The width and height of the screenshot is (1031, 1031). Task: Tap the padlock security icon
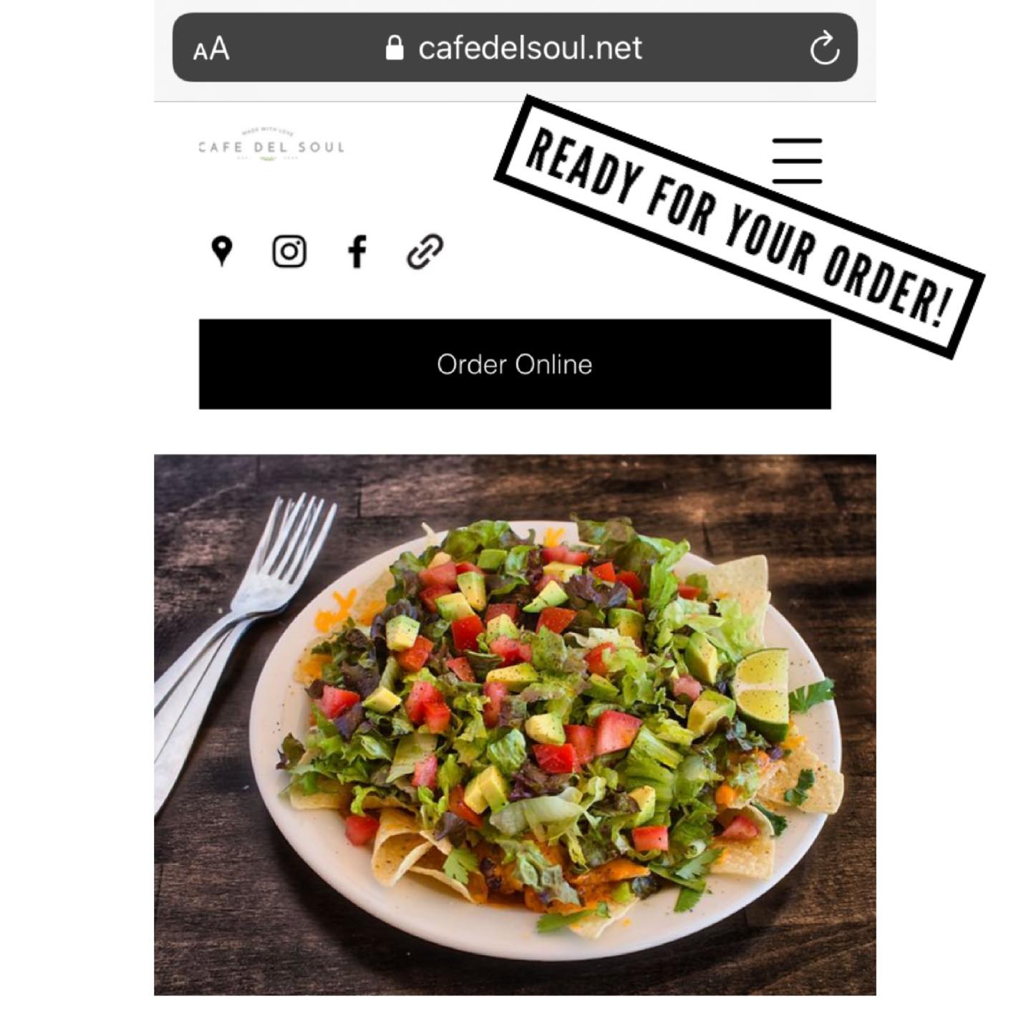tap(394, 48)
